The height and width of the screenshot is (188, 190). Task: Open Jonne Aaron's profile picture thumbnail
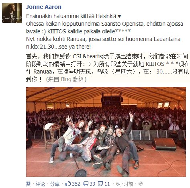pyautogui.click(x=12, y=13)
